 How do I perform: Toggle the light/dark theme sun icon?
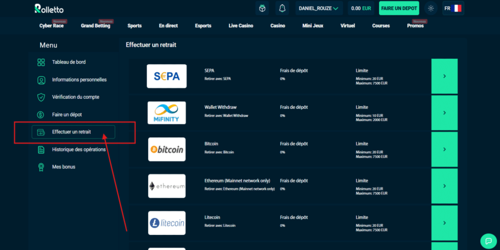click(431, 8)
